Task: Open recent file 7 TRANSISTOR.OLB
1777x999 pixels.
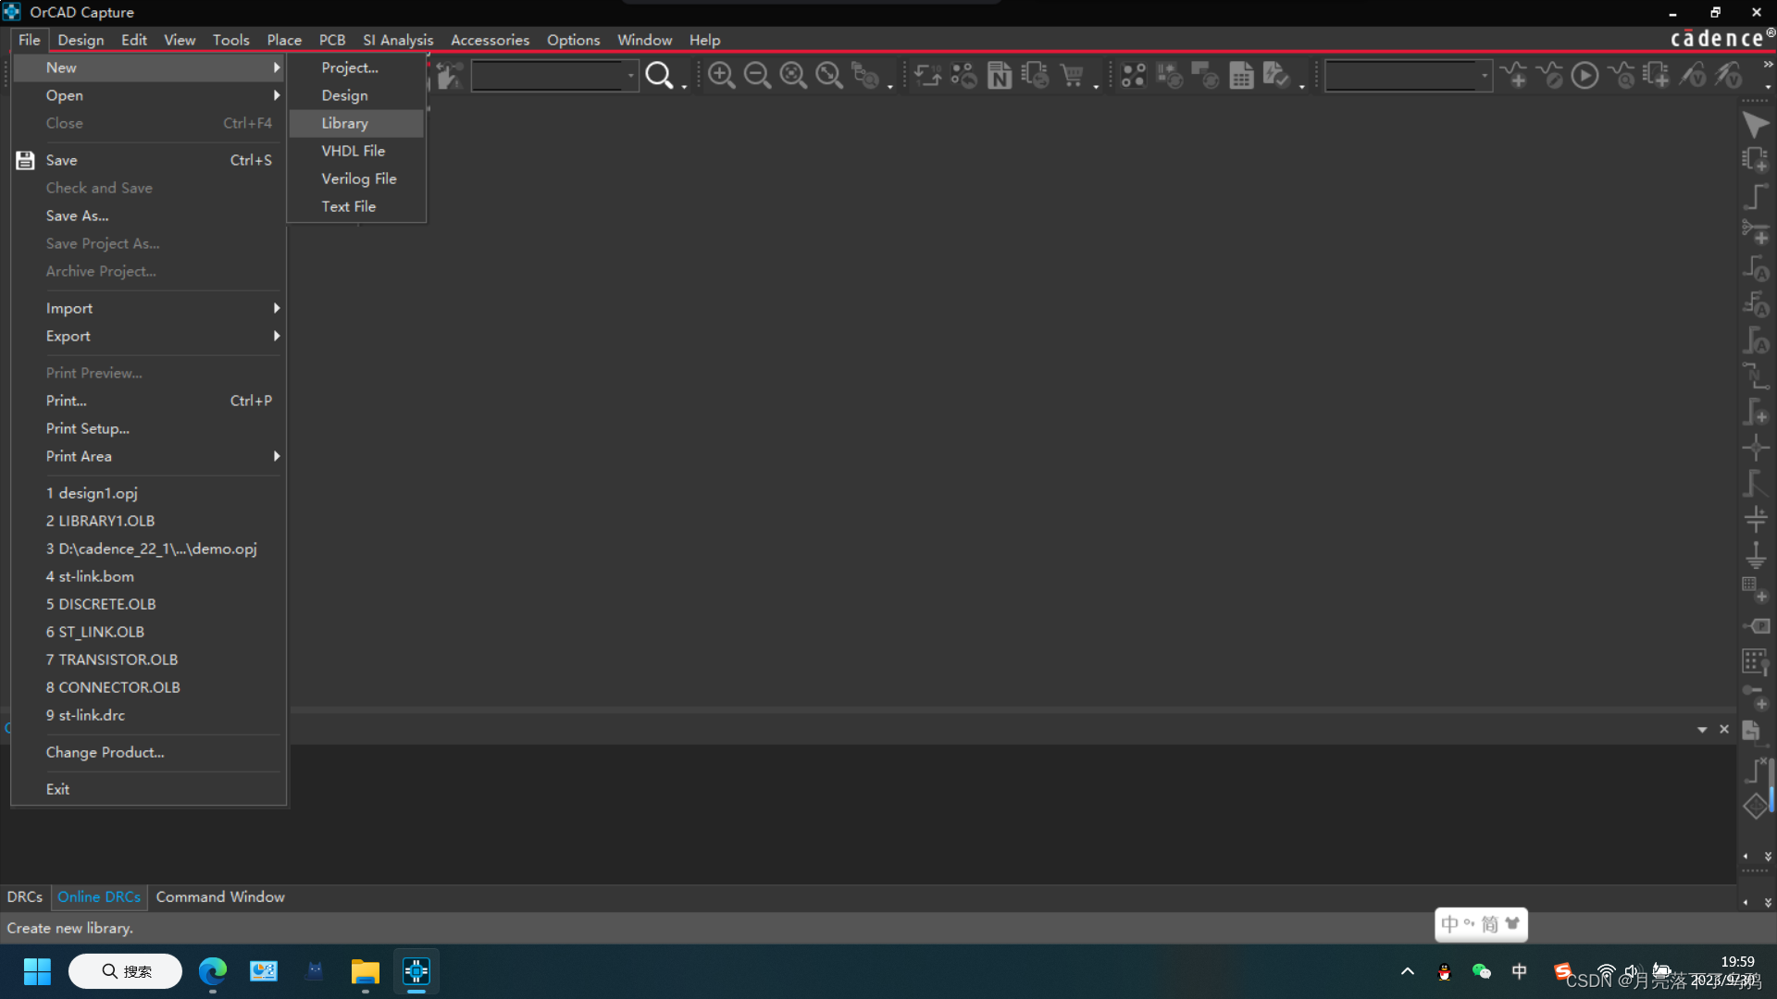Action: point(148,660)
